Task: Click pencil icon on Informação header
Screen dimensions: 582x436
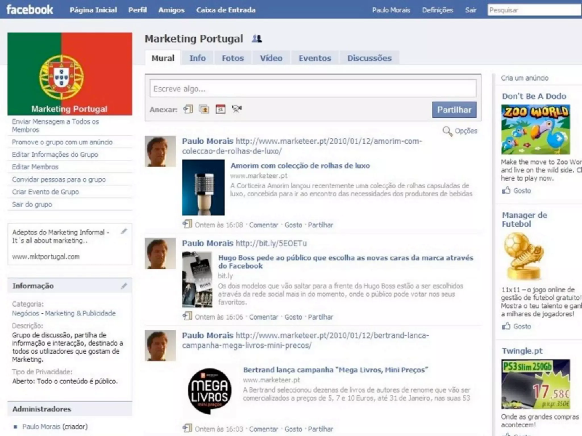Action: [x=124, y=286]
